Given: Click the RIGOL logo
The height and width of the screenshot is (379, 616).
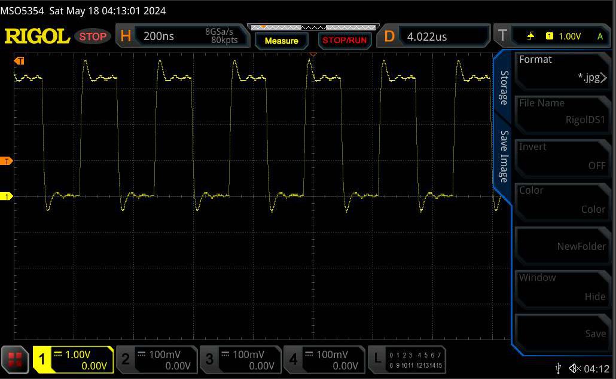Looking at the screenshot, I should pos(36,36).
